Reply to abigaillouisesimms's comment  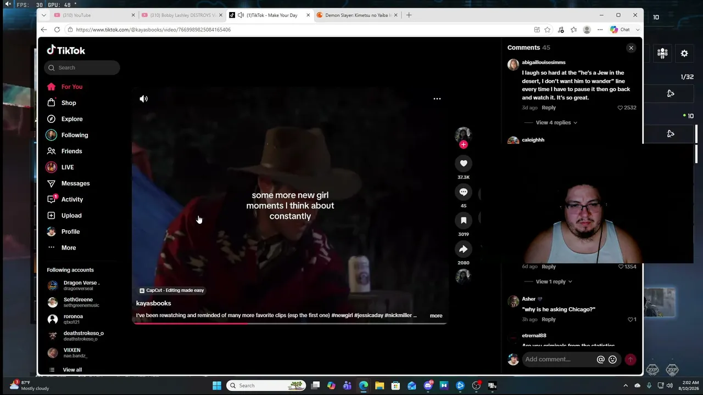point(549,108)
